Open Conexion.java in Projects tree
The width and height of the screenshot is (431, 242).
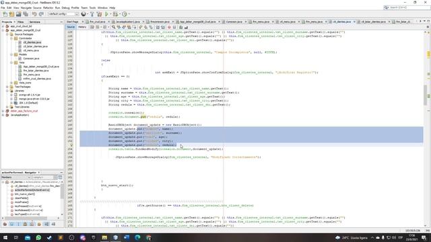pos(31,58)
